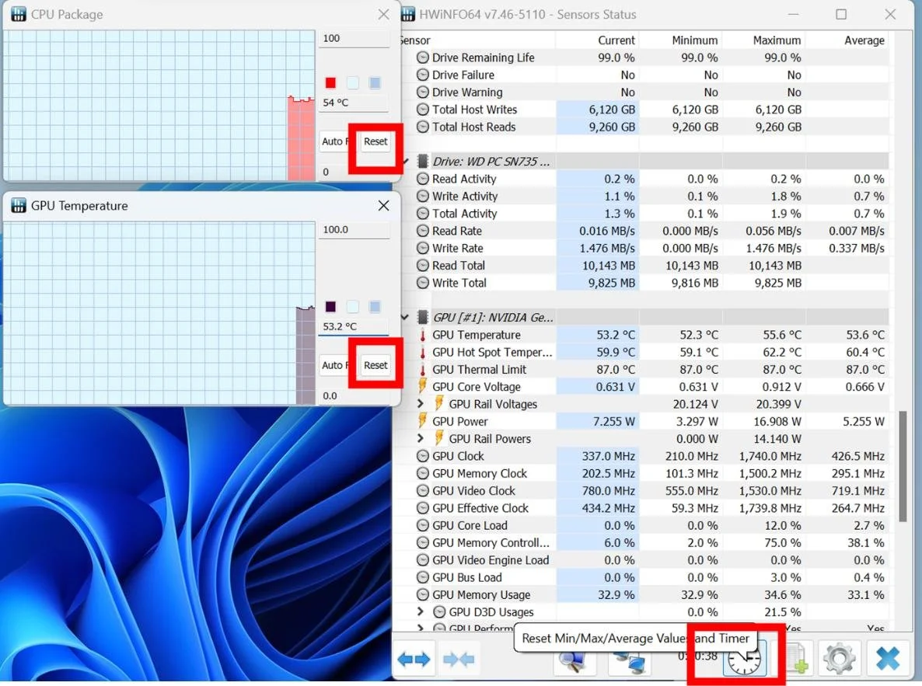Select the GPU Temperature sensor row
This screenshot has width=922, height=686.
coord(476,335)
